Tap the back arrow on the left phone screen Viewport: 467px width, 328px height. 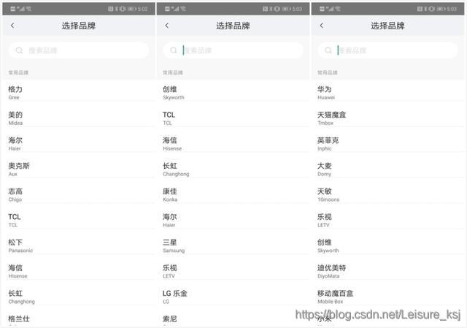click(12, 26)
